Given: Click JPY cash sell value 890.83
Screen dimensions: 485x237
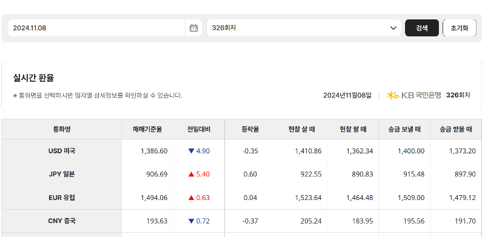Looking at the screenshot, I should [x=362, y=174].
